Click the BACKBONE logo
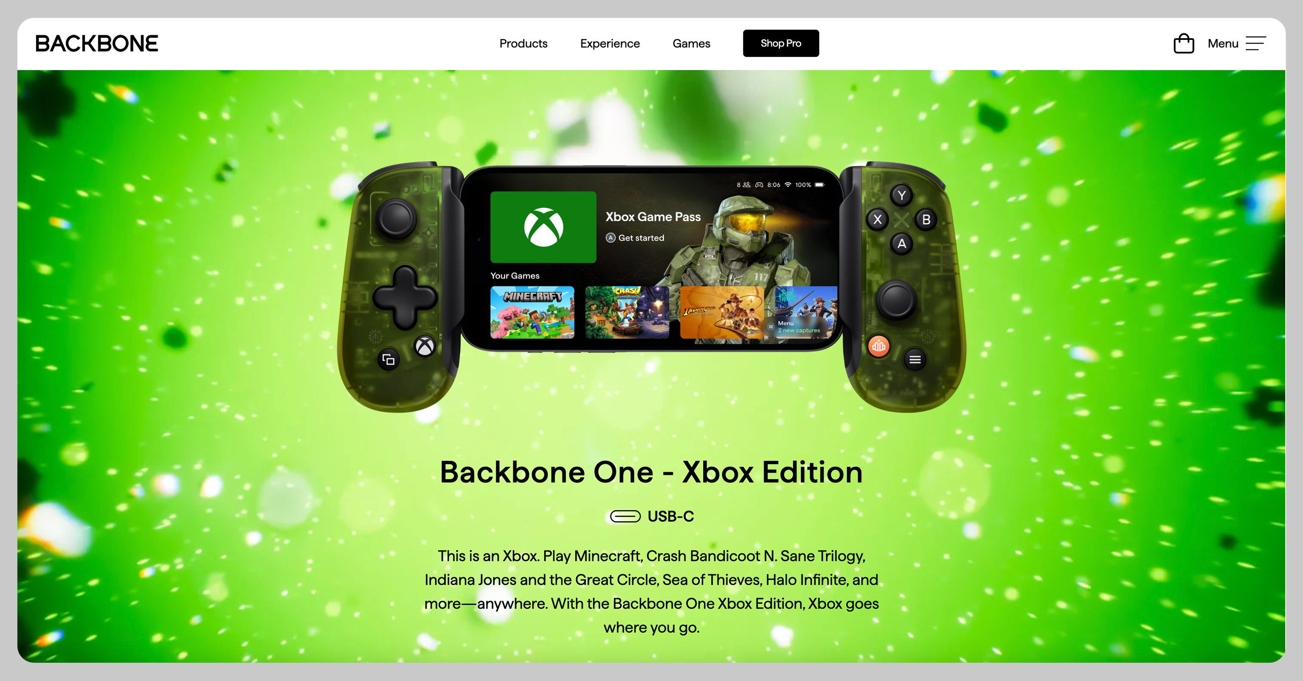This screenshot has height=681, width=1303. [97, 43]
